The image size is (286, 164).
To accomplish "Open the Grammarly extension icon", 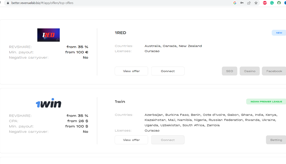I will (272, 3).
